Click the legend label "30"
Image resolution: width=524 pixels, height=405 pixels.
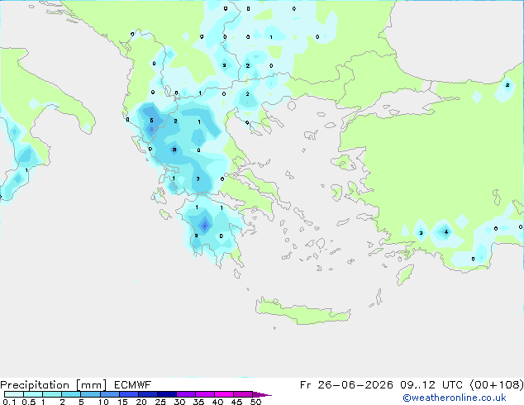[179, 402]
